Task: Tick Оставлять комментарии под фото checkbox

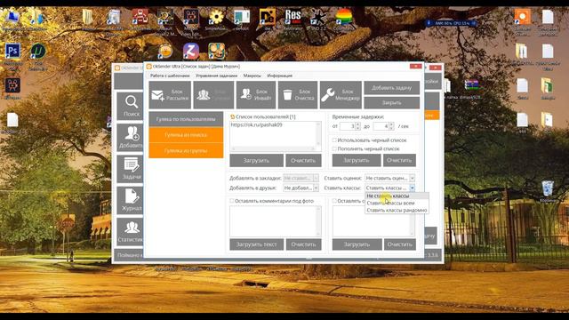Action: (231, 201)
